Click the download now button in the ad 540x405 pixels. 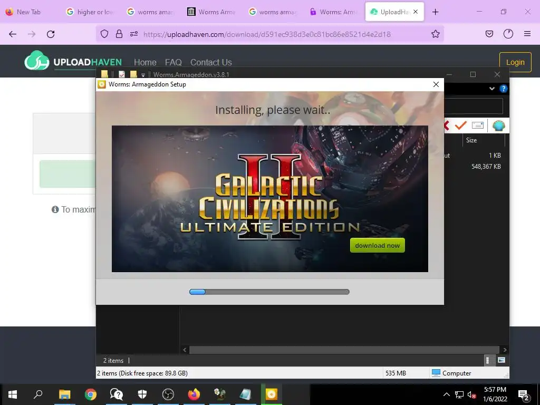pos(378,246)
